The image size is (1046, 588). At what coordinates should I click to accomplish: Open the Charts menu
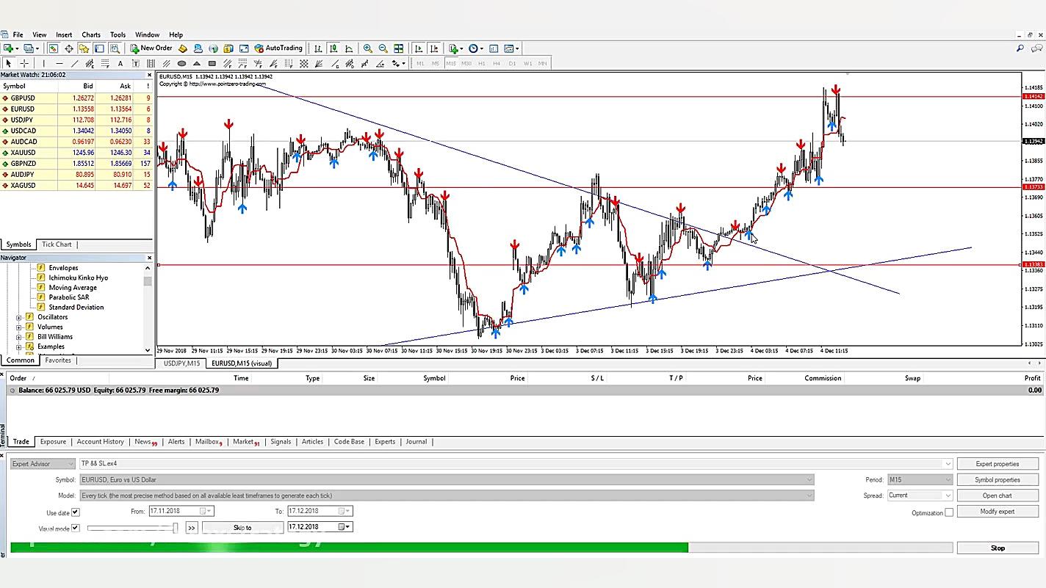click(91, 35)
